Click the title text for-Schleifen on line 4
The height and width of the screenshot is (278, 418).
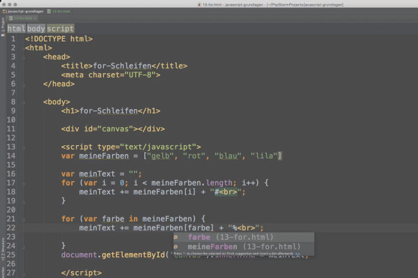pos(122,66)
